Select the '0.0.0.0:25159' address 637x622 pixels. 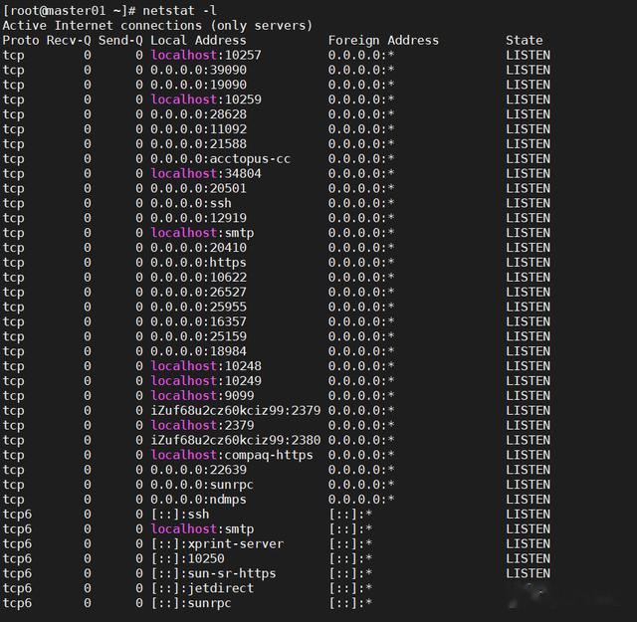(x=198, y=336)
